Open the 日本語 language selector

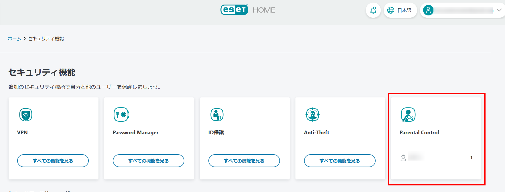click(400, 10)
